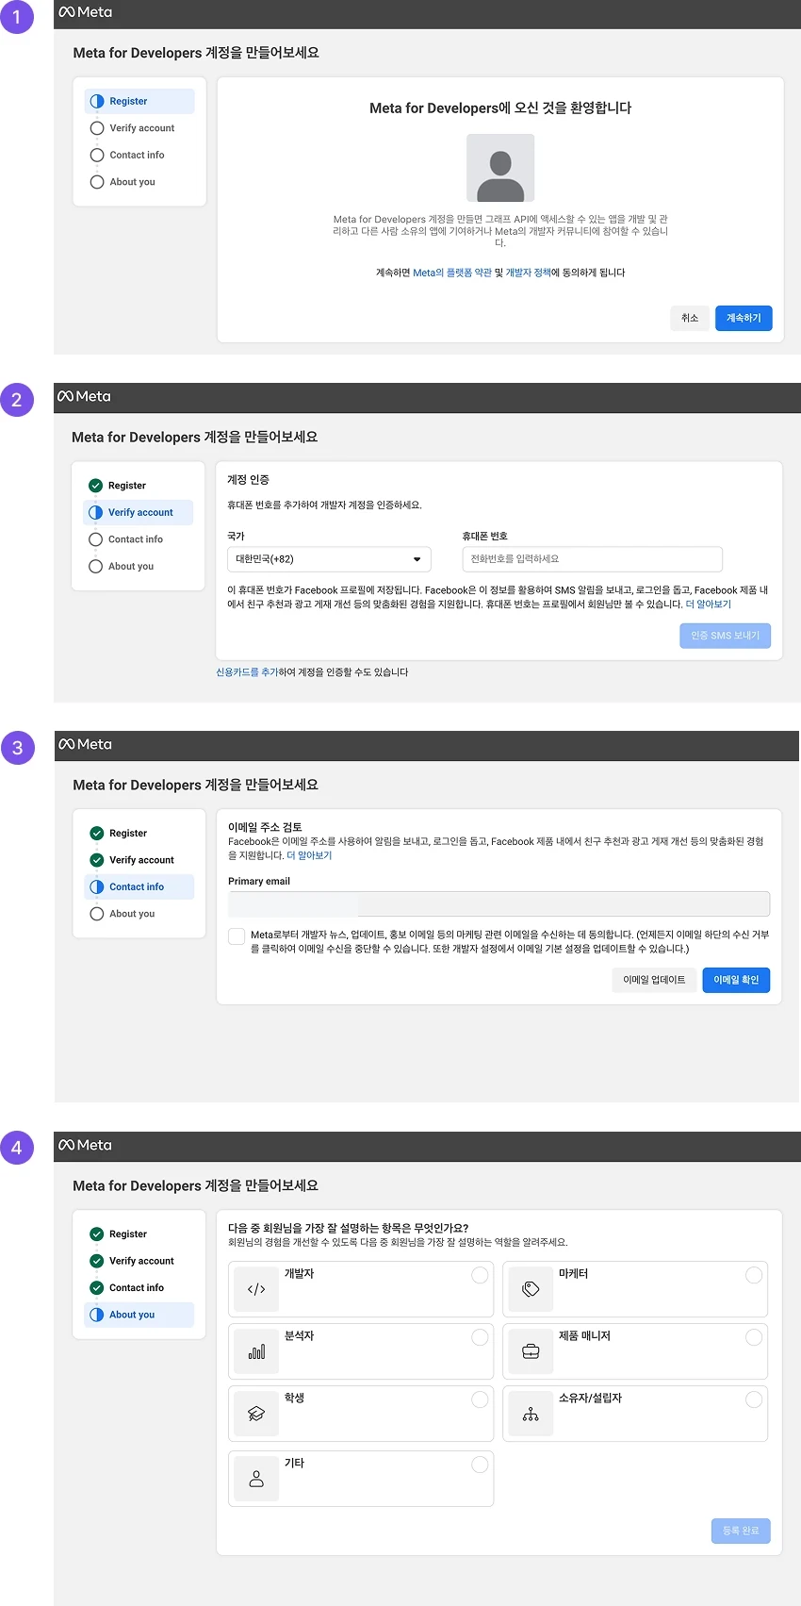Click the Primary email field
801x1606 pixels.
(499, 903)
